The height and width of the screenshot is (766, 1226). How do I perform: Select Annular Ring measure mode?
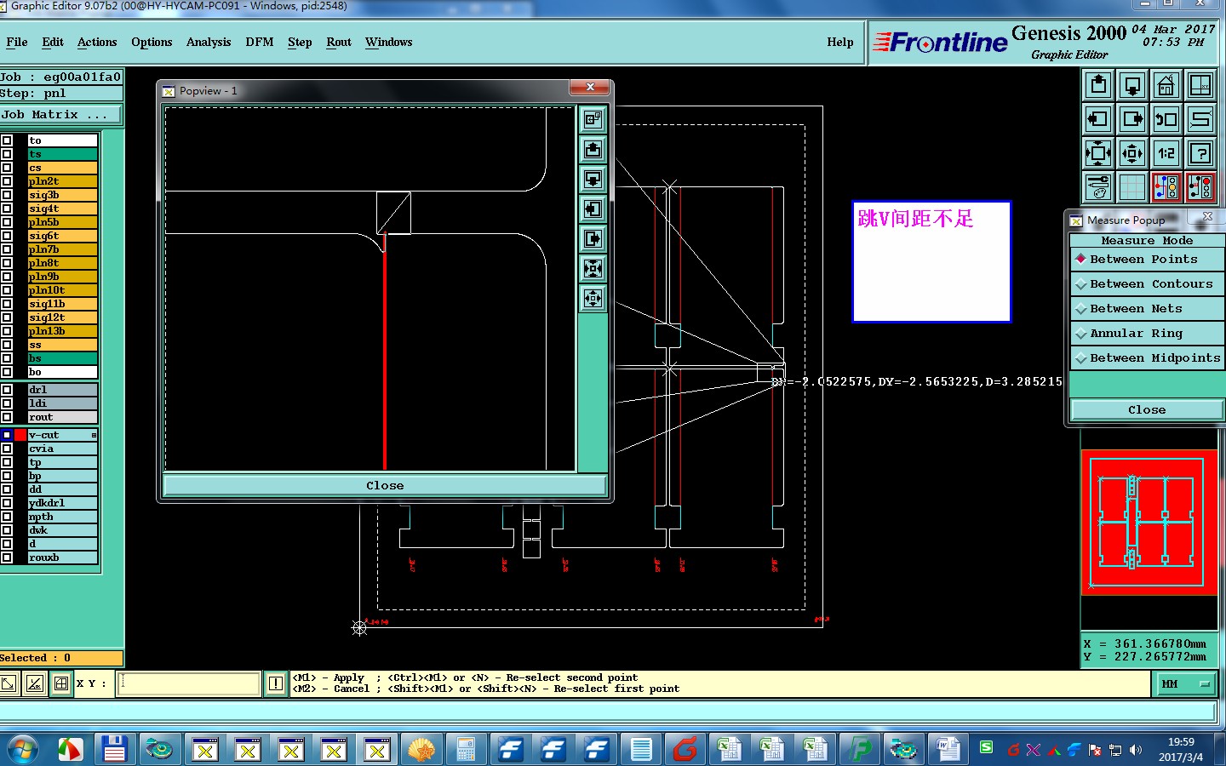[x=1147, y=333]
